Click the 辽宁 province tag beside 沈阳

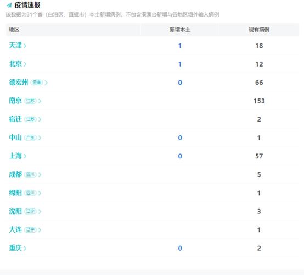pyautogui.click(x=30, y=211)
